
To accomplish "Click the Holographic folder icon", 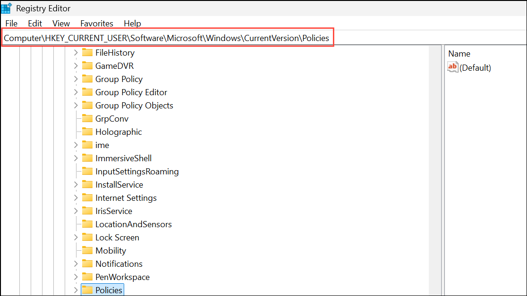I will click(x=87, y=132).
